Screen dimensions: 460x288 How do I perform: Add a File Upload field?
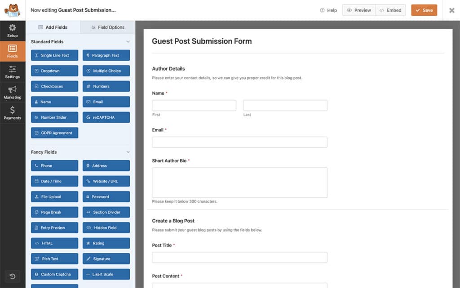point(54,196)
